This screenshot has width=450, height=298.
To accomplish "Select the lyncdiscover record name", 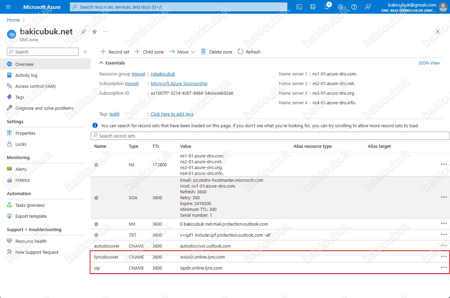I will point(106,257).
